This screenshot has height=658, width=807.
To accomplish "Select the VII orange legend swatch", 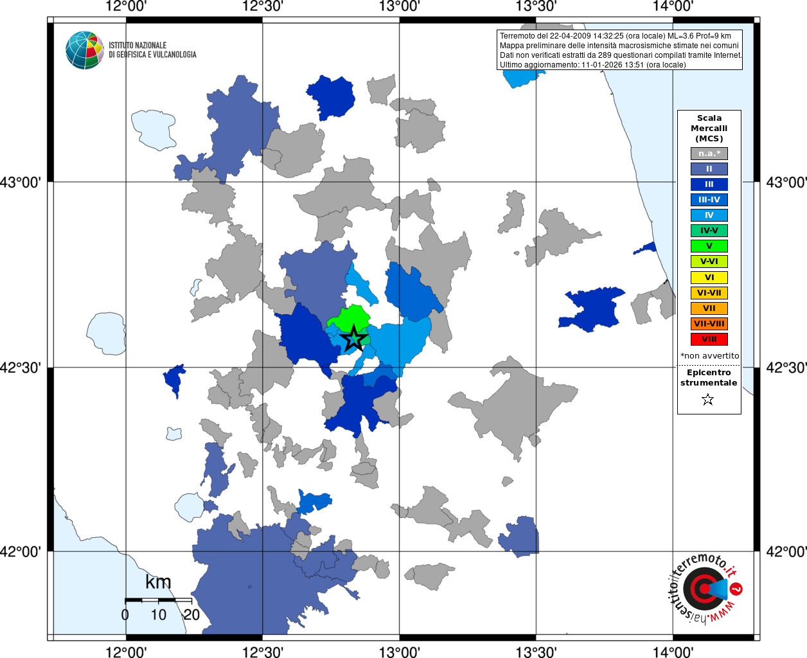I will (x=709, y=308).
